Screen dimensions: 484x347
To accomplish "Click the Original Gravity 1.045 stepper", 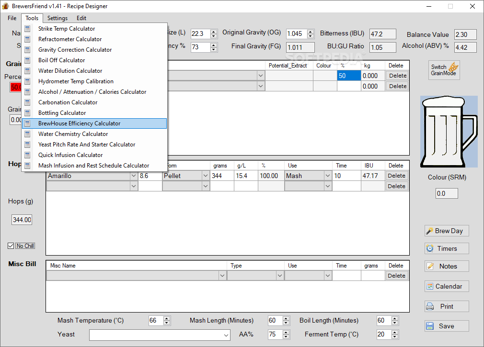I will point(311,34).
